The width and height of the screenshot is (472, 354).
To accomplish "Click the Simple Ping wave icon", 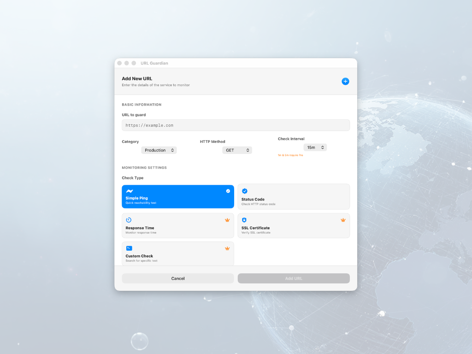I will click(130, 191).
